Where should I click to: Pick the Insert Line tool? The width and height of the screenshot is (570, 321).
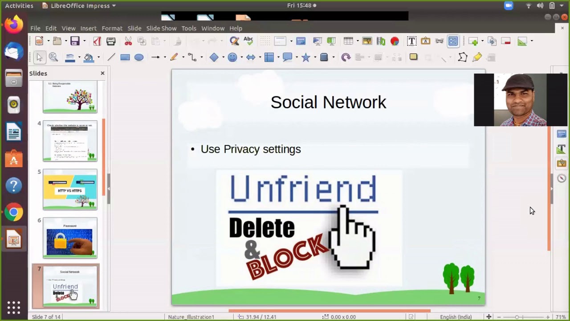point(111,58)
